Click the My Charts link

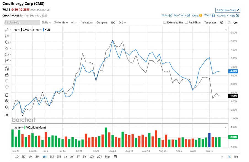[180, 15]
